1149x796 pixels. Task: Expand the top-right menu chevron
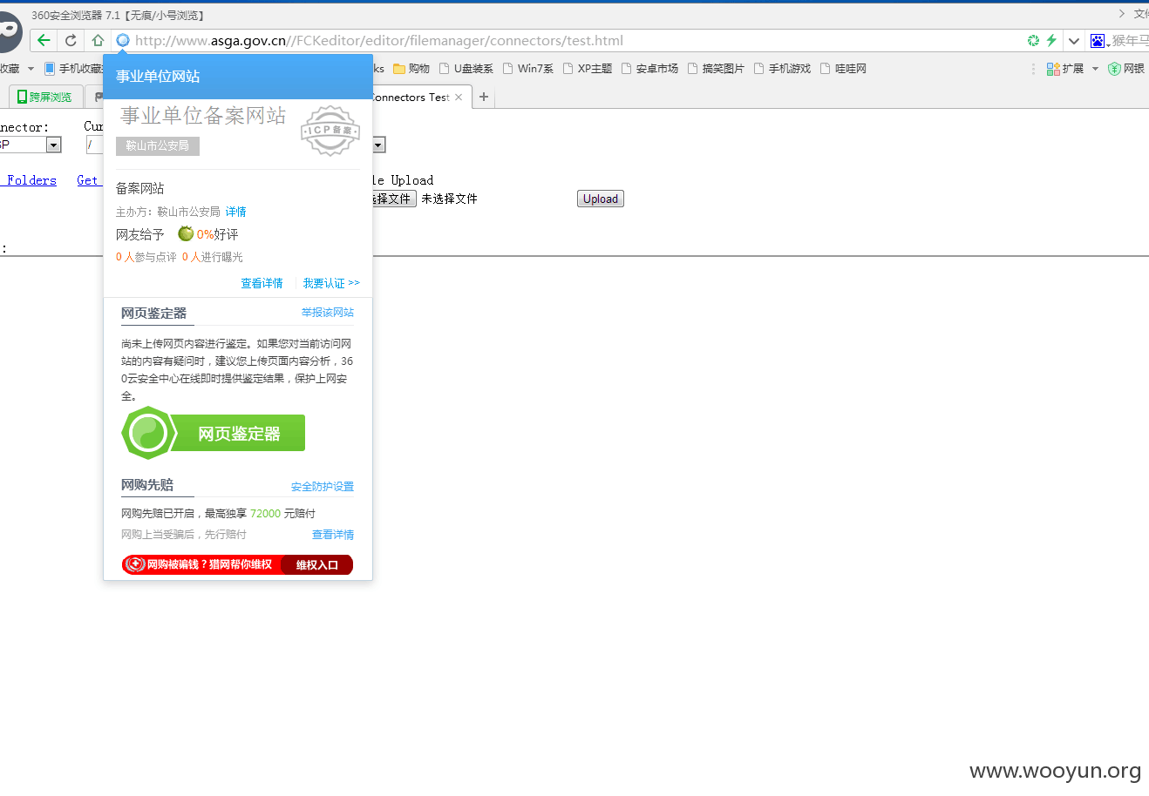[x=1122, y=13]
